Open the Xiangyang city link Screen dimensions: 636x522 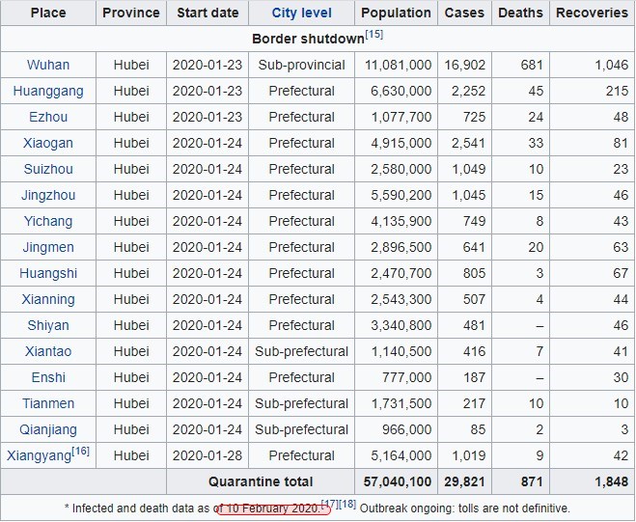tap(39, 456)
